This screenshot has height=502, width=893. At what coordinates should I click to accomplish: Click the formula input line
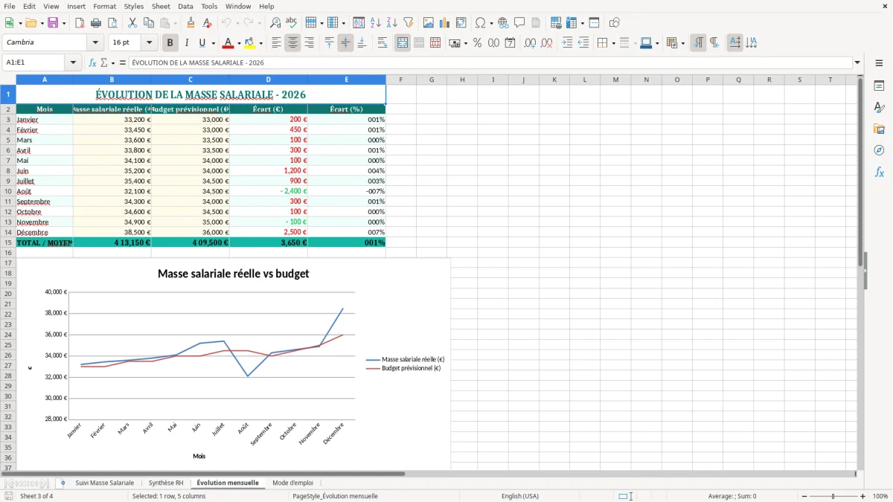pos(490,63)
